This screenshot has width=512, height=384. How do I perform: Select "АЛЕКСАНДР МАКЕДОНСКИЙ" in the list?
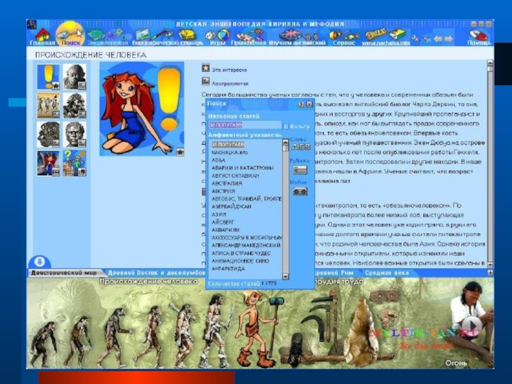pos(246,245)
